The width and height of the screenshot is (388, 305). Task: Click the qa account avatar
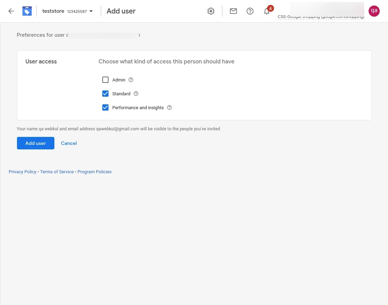click(x=374, y=11)
